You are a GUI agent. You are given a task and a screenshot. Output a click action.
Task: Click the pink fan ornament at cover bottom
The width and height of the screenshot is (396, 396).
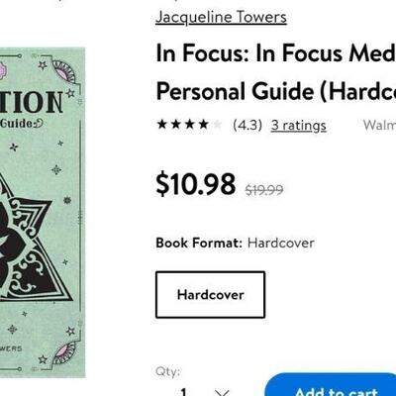point(65,353)
